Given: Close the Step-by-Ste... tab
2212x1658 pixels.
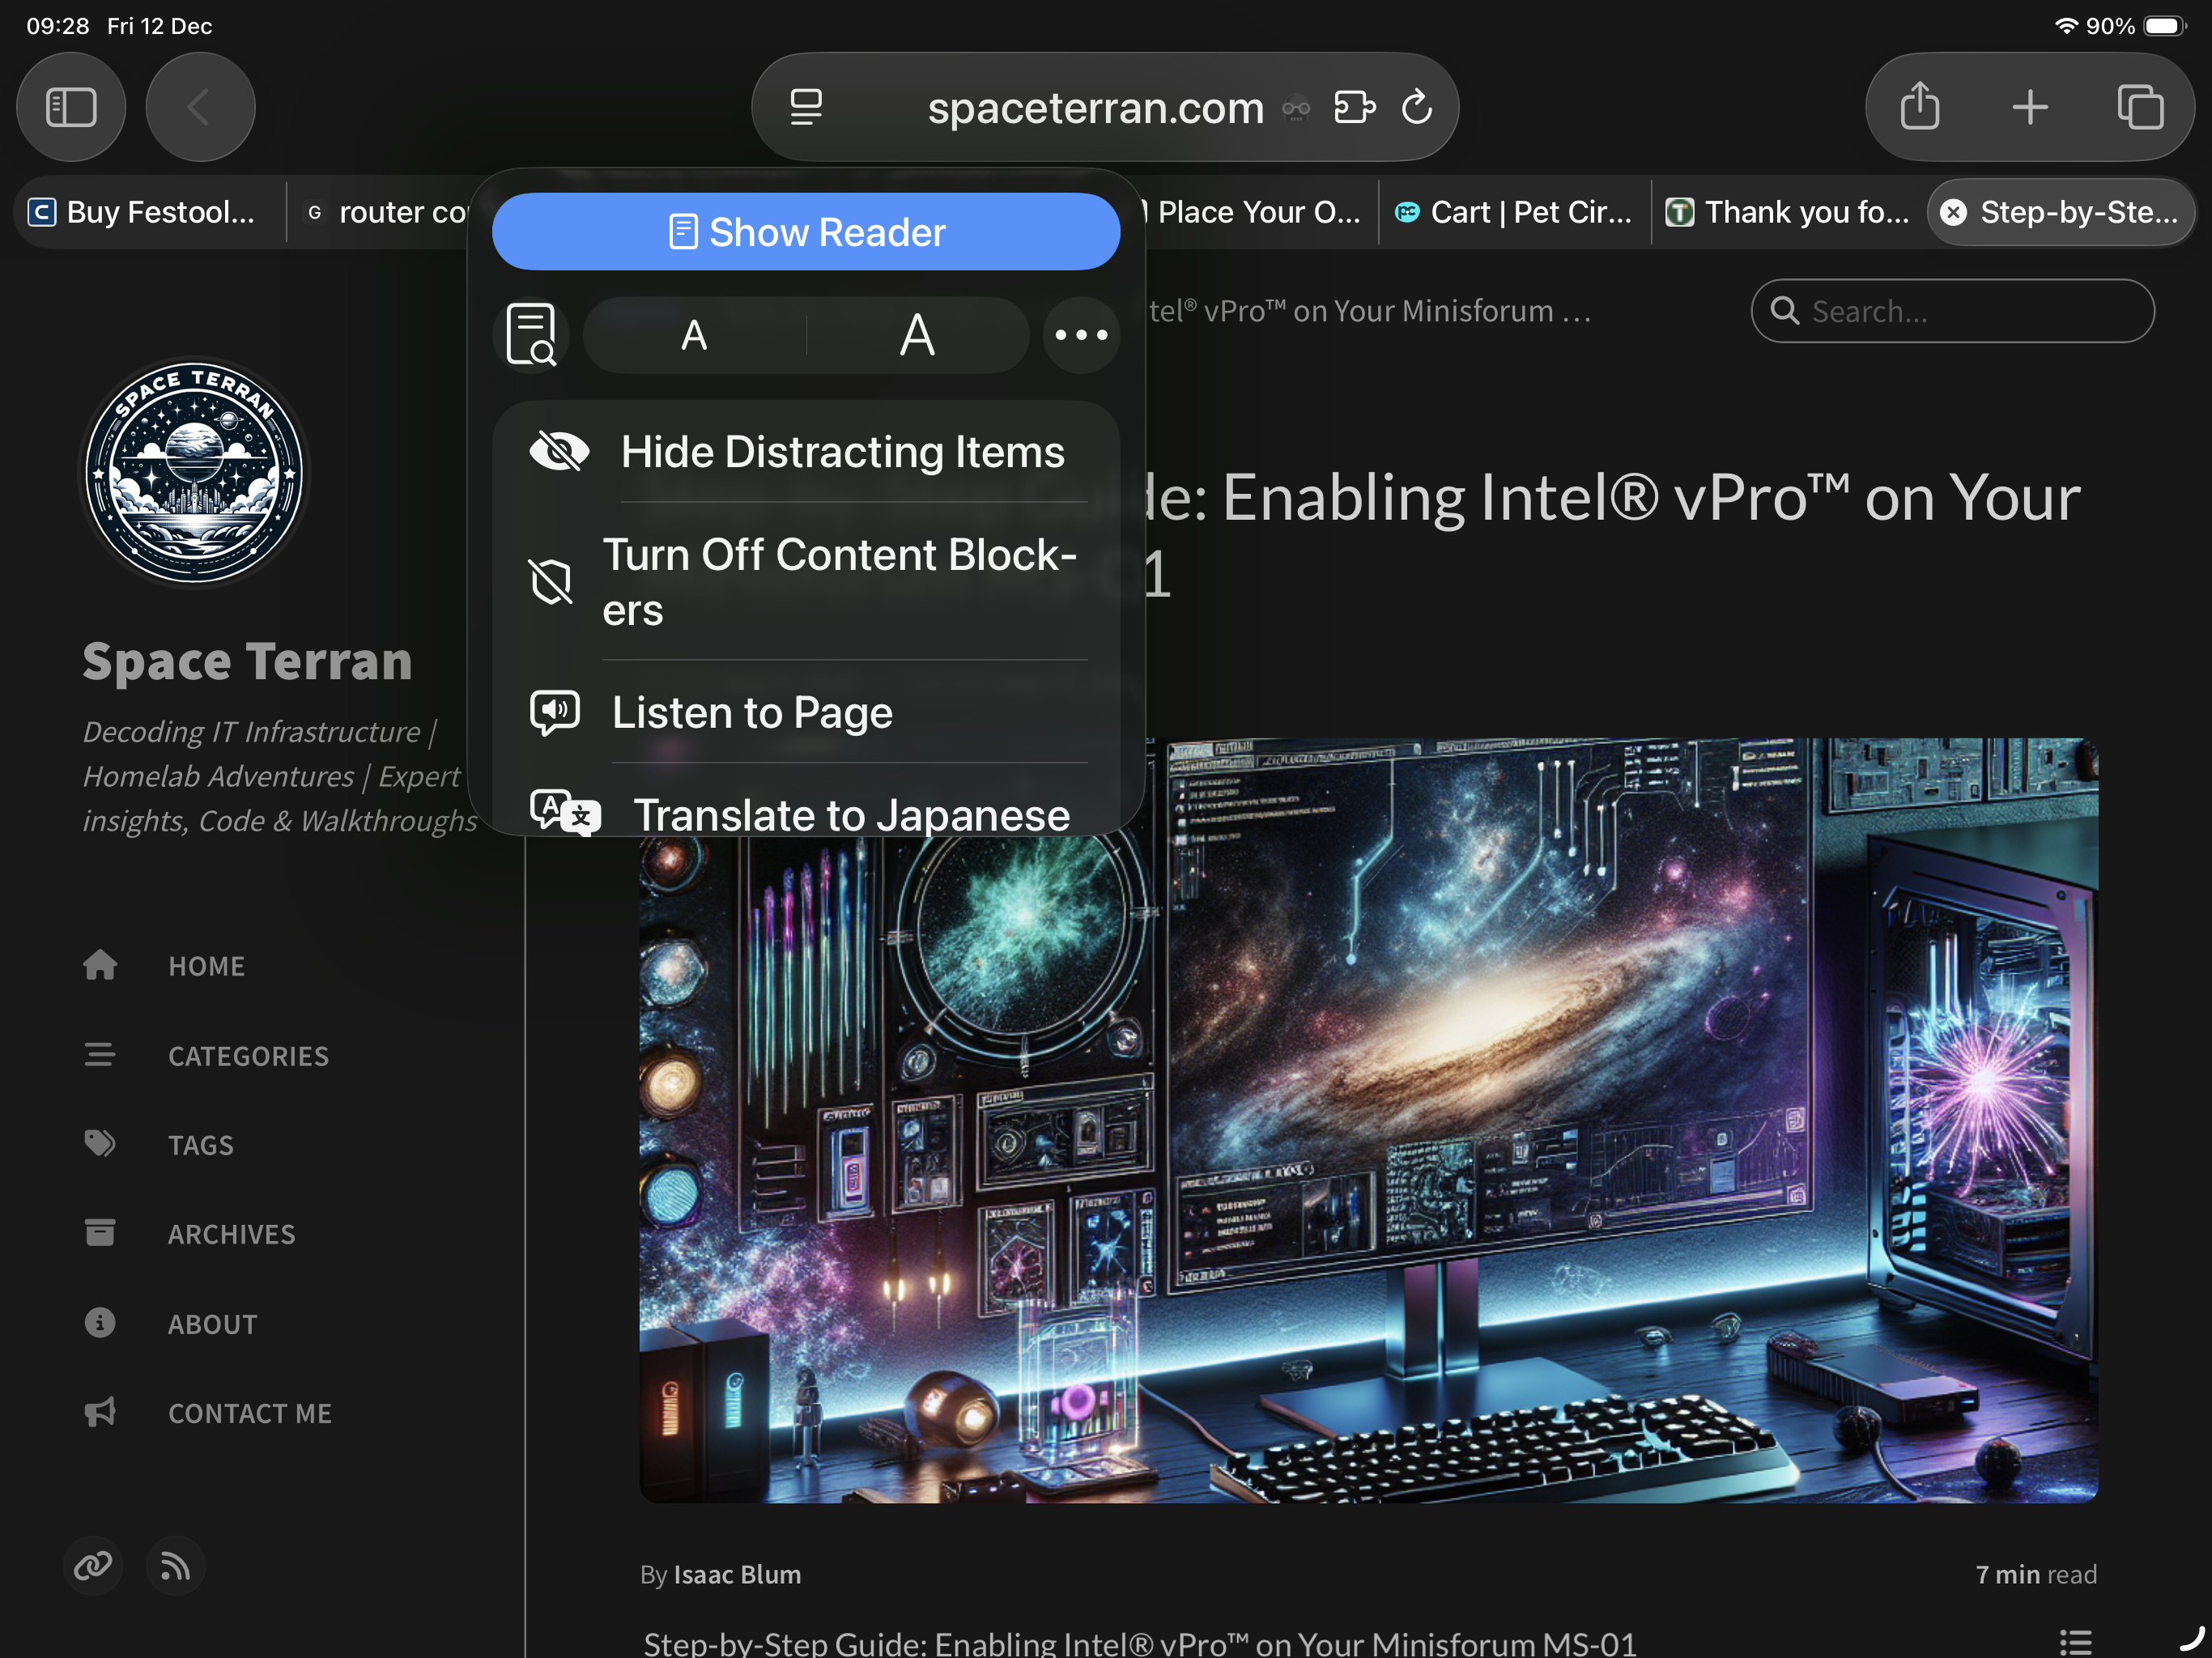Looking at the screenshot, I should point(1953,212).
